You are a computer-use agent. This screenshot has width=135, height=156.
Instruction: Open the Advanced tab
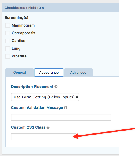pyautogui.click(x=78, y=73)
